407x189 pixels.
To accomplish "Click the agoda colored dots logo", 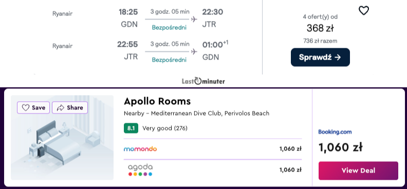I will pos(140,174).
